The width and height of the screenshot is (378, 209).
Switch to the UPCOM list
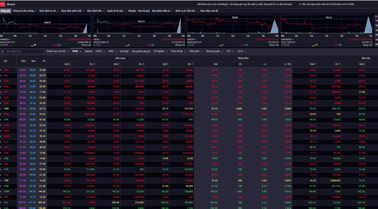(124, 52)
